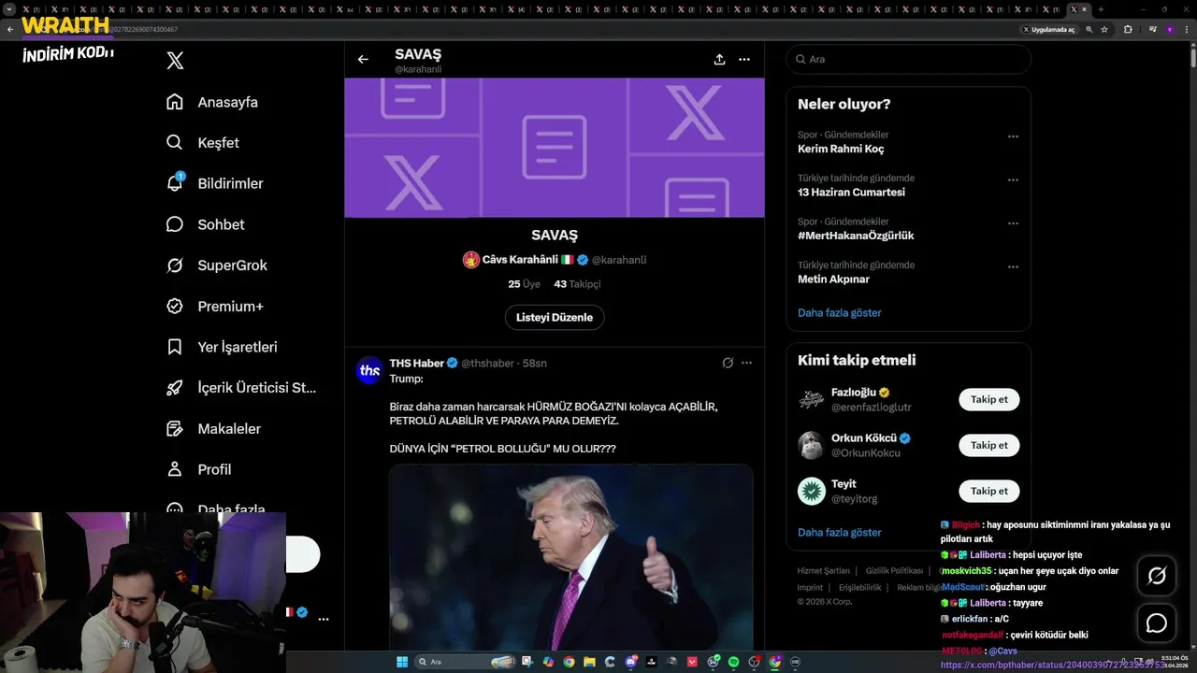Open the 43 Takipçi followers list
The width and height of the screenshot is (1197, 673).
click(x=577, y=283)
